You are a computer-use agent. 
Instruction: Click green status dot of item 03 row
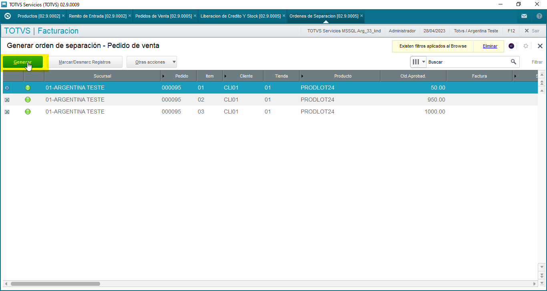pos(28,112)
